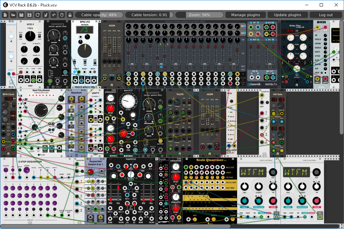Viewport: 344px width, 229px height.
Task: Revert patch with the circular arrow icon
Action: click(x=38, y=15)
